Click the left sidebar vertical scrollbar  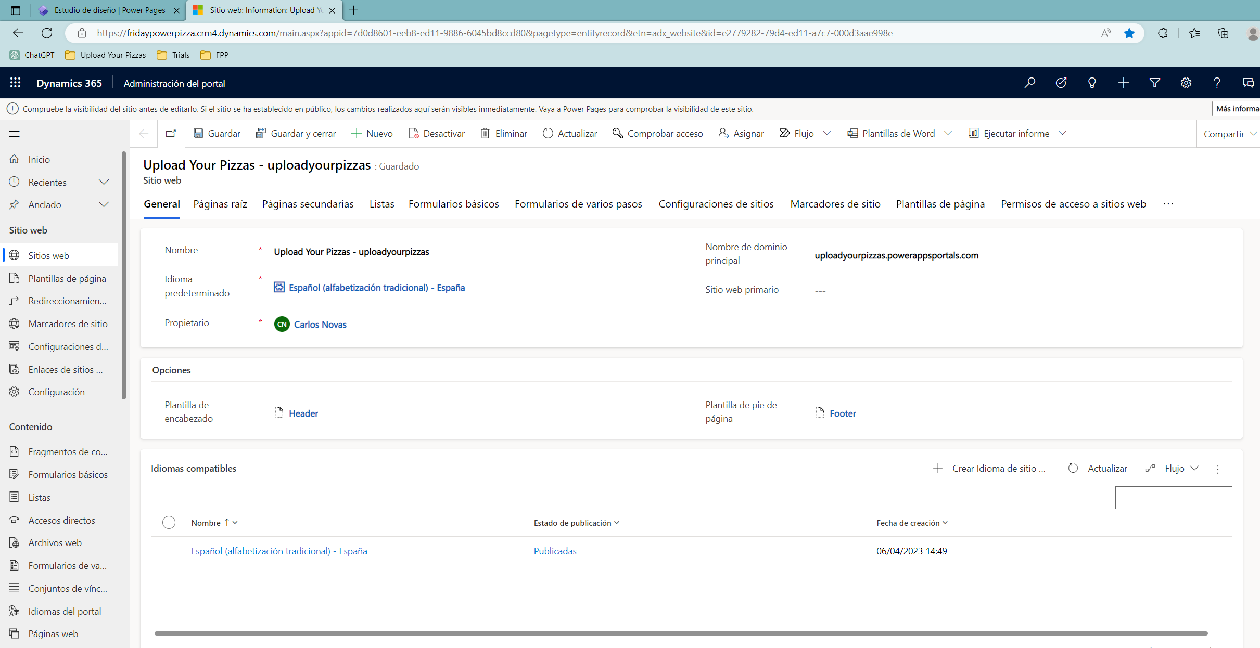[x=124, y=276]
